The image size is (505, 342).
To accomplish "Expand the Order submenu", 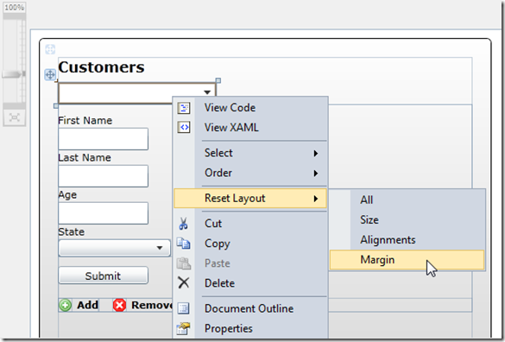I will click(250, 173).
